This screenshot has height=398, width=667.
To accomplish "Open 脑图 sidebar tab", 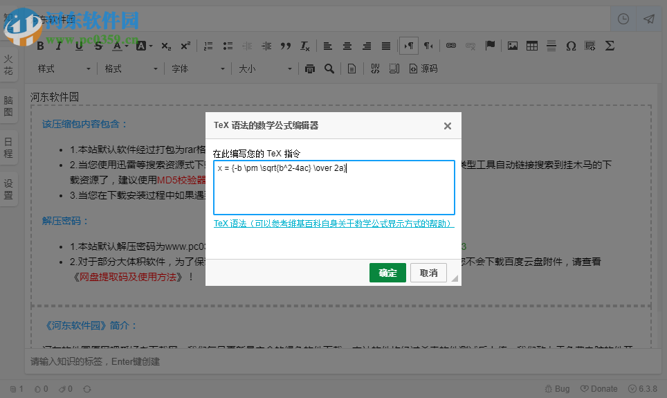I will 8,106.
